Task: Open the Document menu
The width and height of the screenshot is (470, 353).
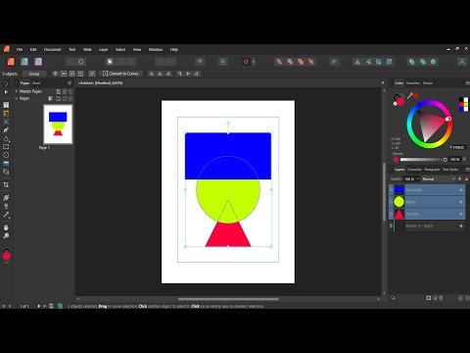Action: click(x=53, y=49)
